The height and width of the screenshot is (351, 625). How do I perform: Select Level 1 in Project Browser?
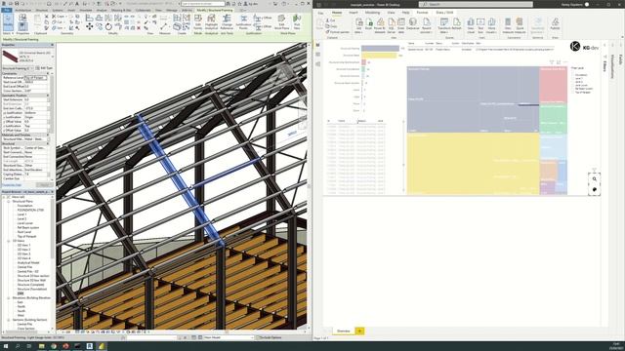(x=21, y=214)
